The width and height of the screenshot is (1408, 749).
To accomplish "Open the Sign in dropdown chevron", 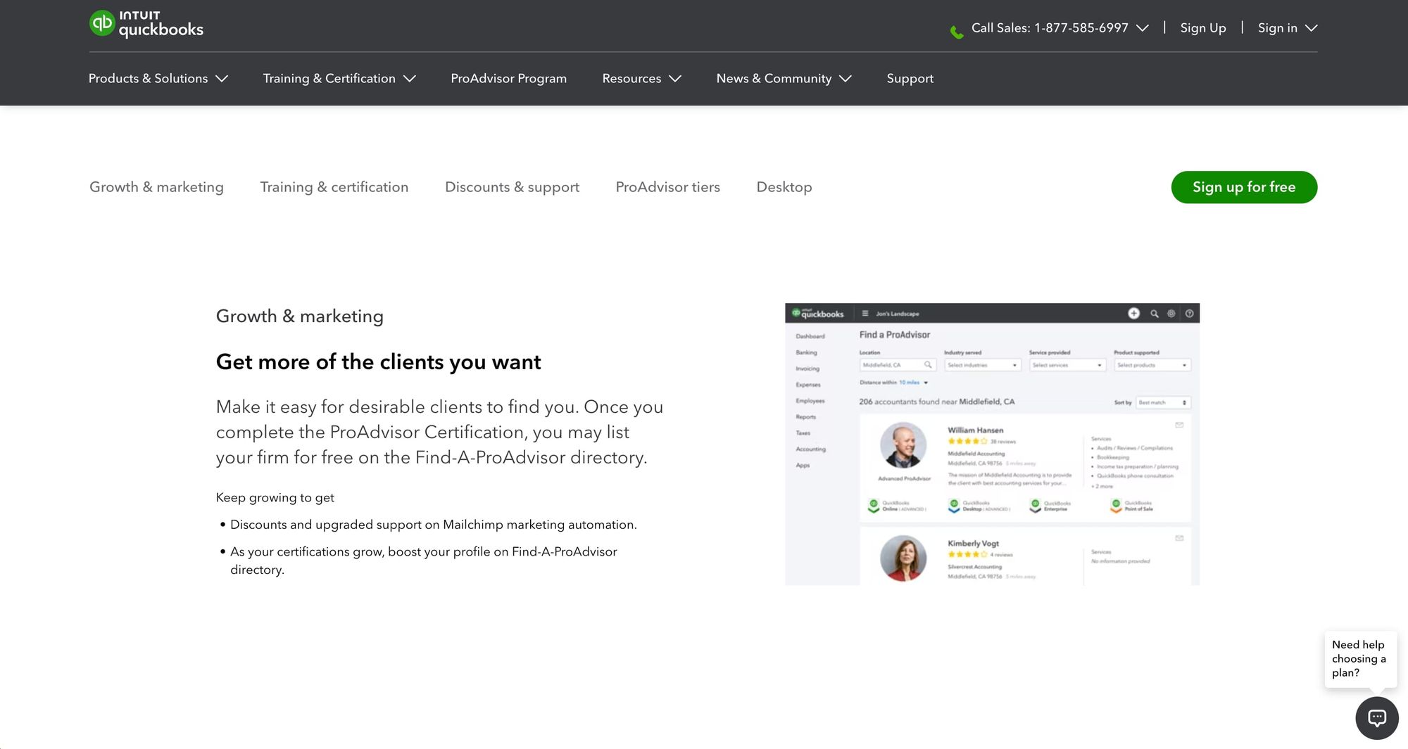I will [1311, 27].
